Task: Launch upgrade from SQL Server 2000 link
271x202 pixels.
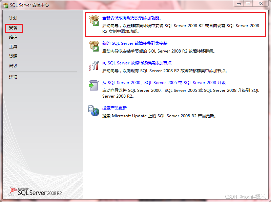Action: pyautogui.click(x=164, y=83)
